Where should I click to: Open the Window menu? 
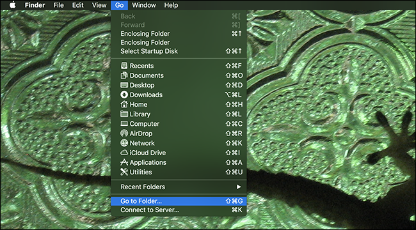click(144, 5)
